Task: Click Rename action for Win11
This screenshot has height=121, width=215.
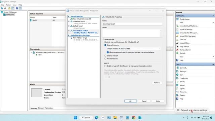Action: (183, 92)
